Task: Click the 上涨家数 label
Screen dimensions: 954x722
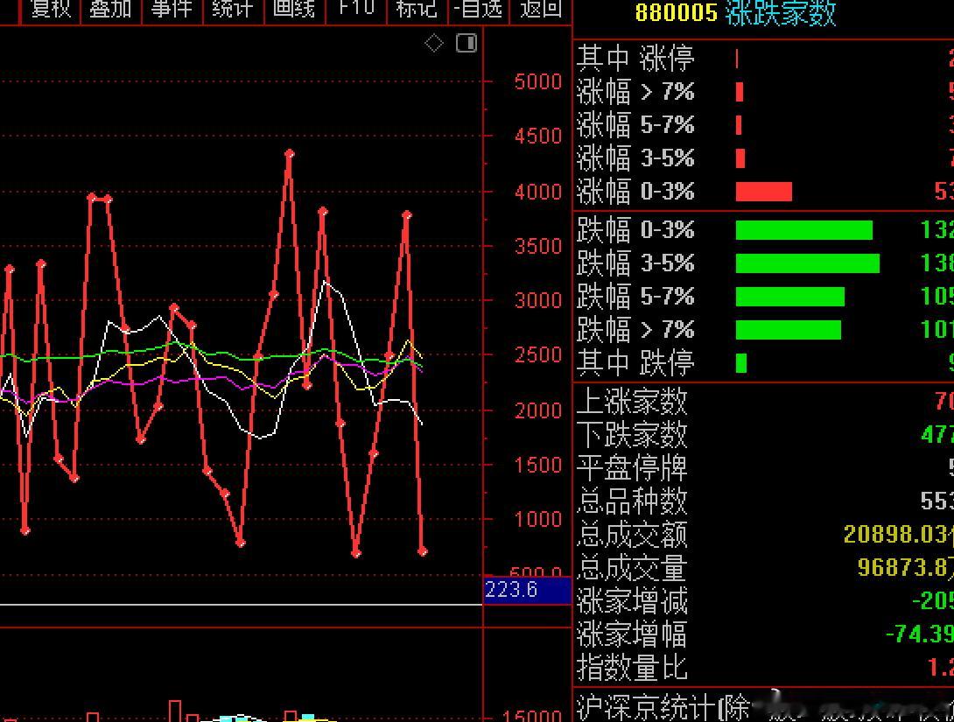Action: click(632, 402)
